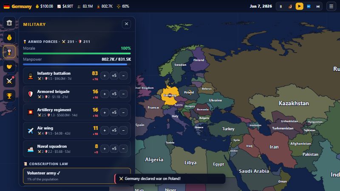The image size is (340, 191).
Task: Select Pakistan on the map
Action: click(x=310, y=154)
